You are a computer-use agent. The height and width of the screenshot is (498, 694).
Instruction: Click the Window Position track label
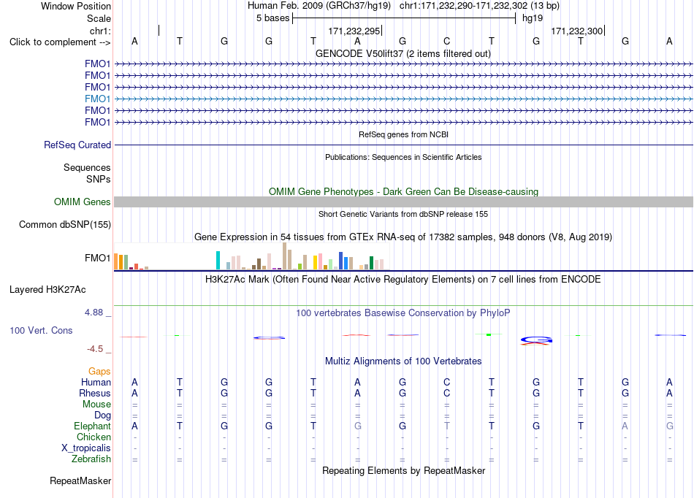(x=76, y=6)
